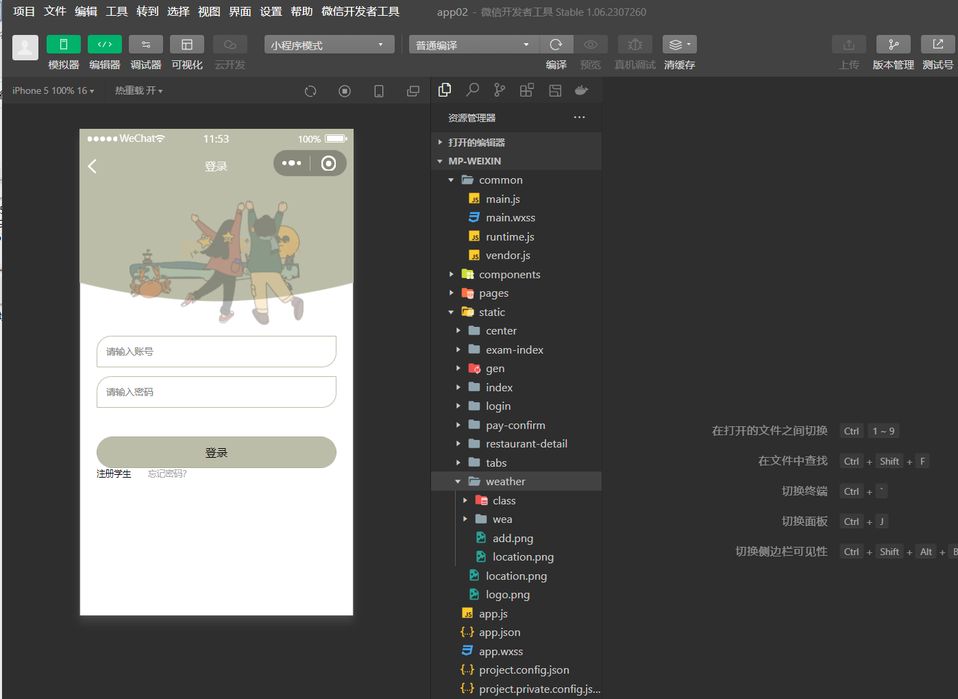Open the 普通编译 compile mode dropdown

click(x=474, y=45)
